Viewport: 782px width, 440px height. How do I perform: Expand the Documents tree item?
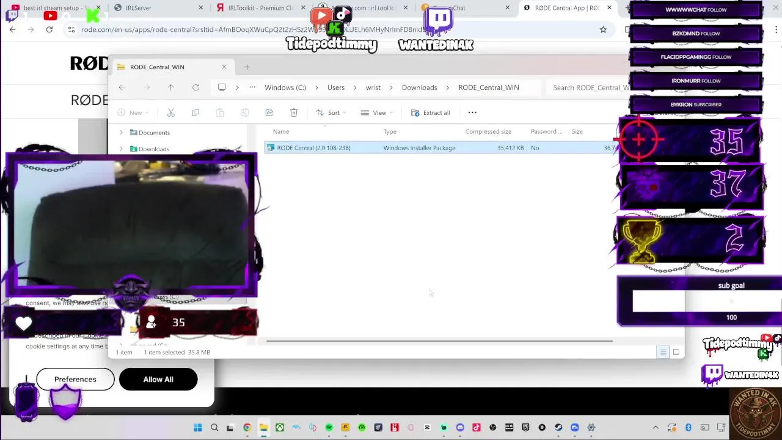tap(121, 133)
